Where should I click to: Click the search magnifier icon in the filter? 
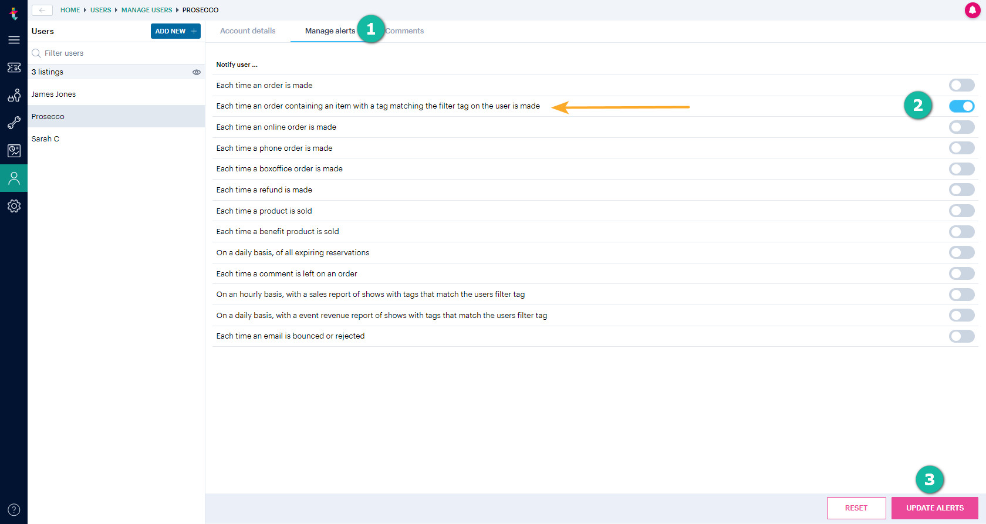[x=36, y=53]
